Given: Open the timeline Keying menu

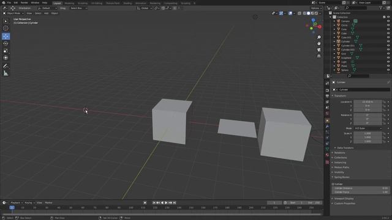Looking at the screenshot, I should pos(29,203).
